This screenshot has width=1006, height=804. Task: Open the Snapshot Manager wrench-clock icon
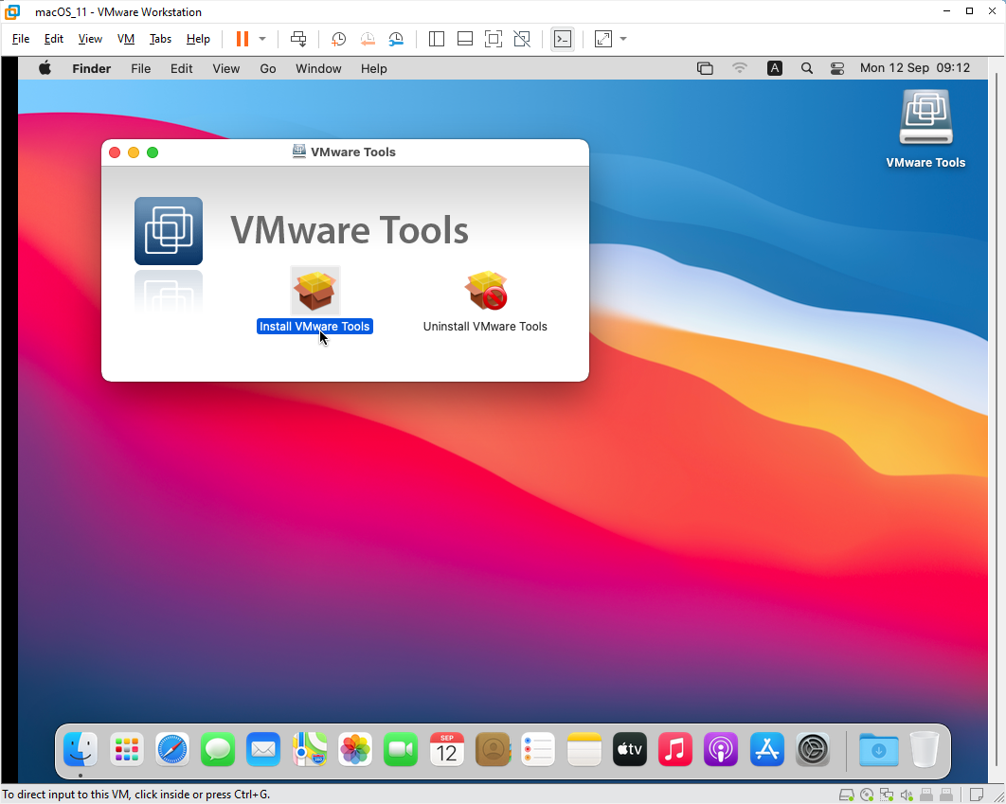(396, 39)
